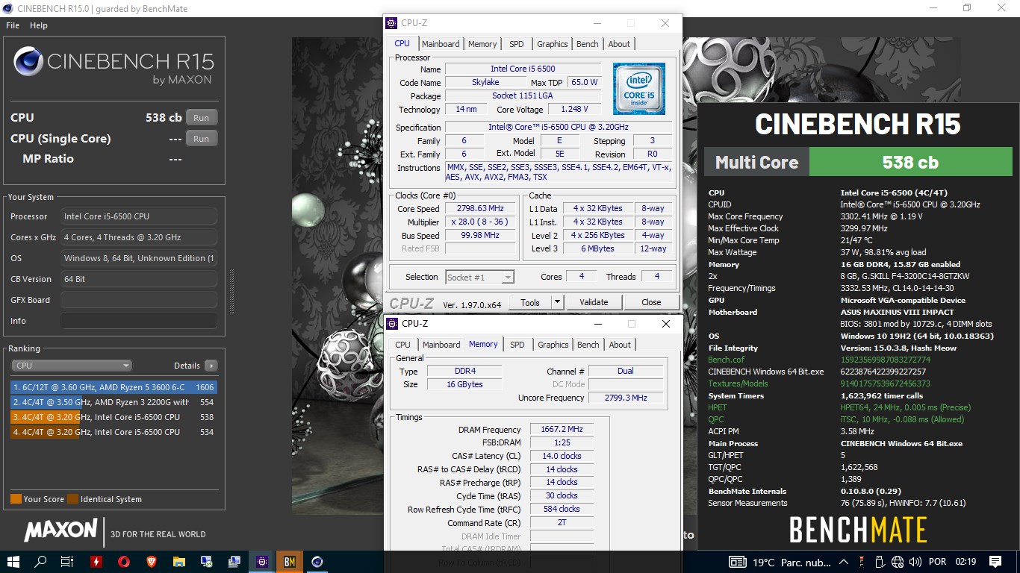This screenshot has height=573, width=1020.
Task: Select the AMD Ryzen 3 2200G ranking row
Action: 113,402
